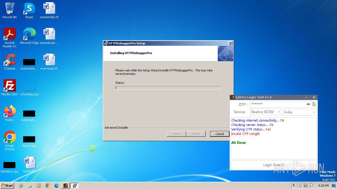Toggle OTP visibility with the eye icon

[x=308, y=104]
